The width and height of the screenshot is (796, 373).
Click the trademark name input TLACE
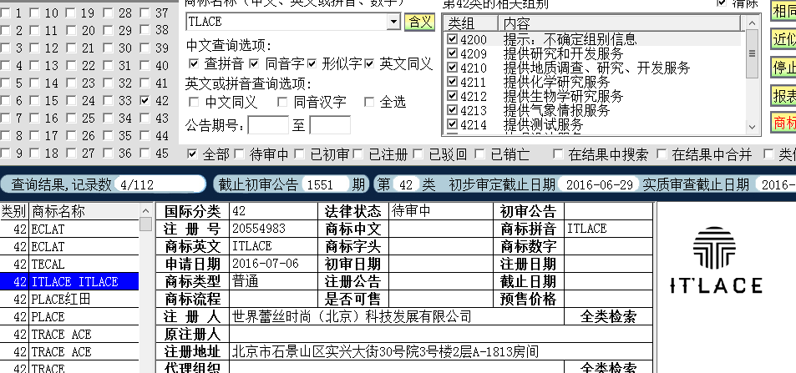click(286, 22)
